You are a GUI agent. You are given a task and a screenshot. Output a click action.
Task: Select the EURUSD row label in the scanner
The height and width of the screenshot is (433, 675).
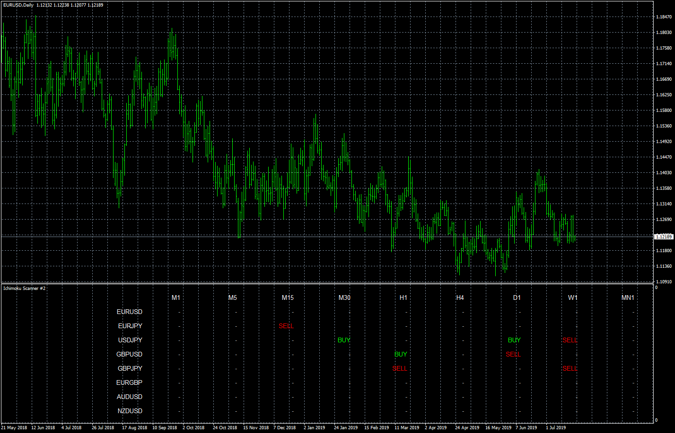[130, 312]
